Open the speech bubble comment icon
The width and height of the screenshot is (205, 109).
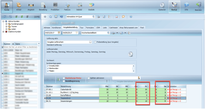(123, 17)
